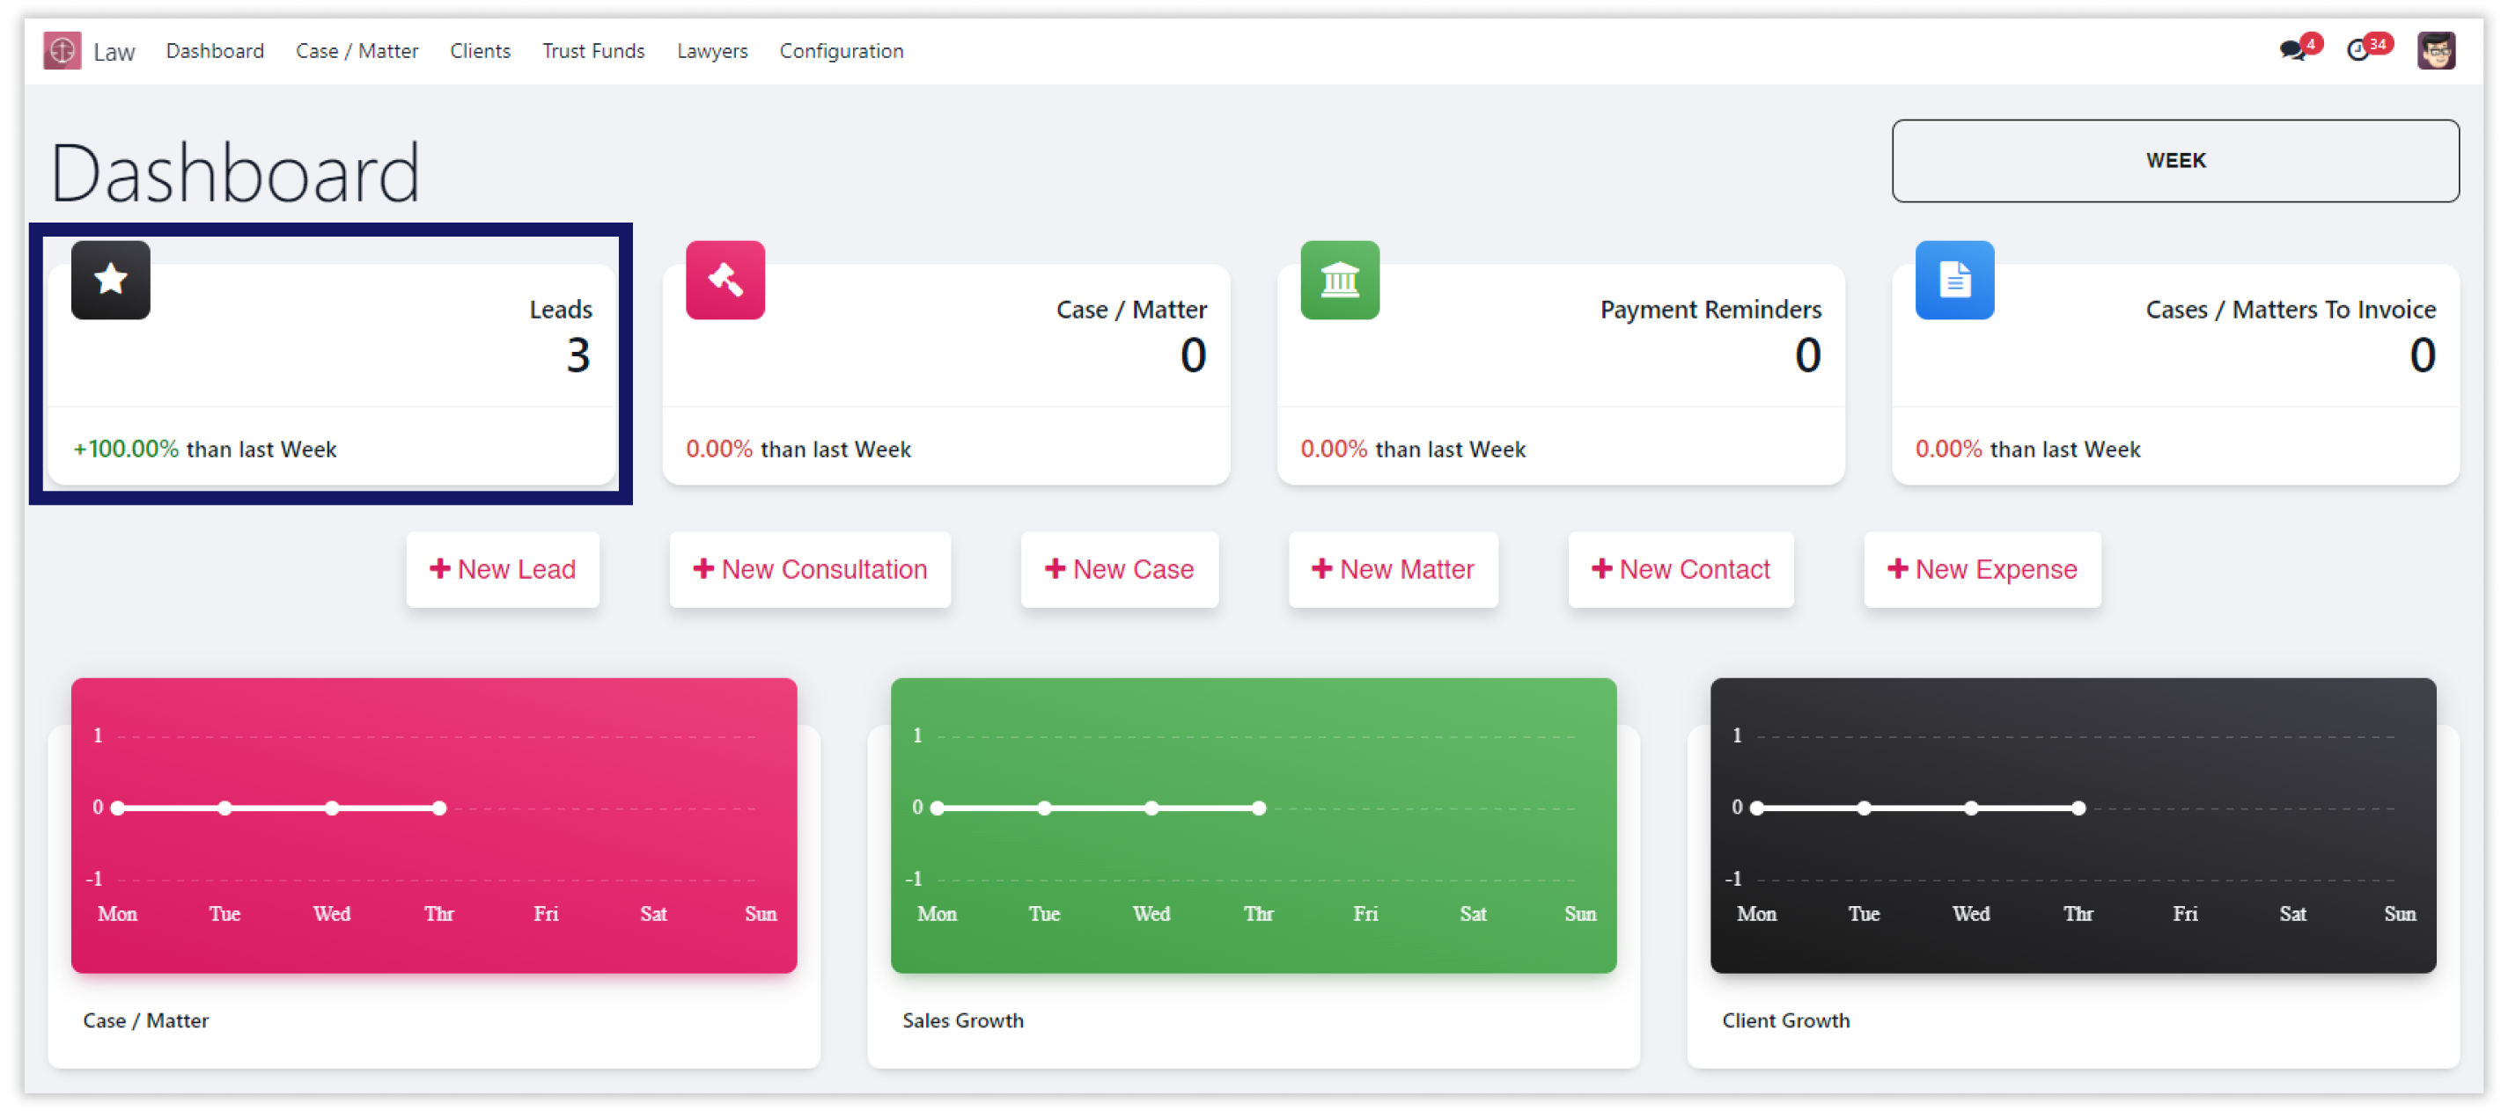The image size is (2501, 1111).
Task: Click the Tue data point on pink chart
Action: point(225,808)
